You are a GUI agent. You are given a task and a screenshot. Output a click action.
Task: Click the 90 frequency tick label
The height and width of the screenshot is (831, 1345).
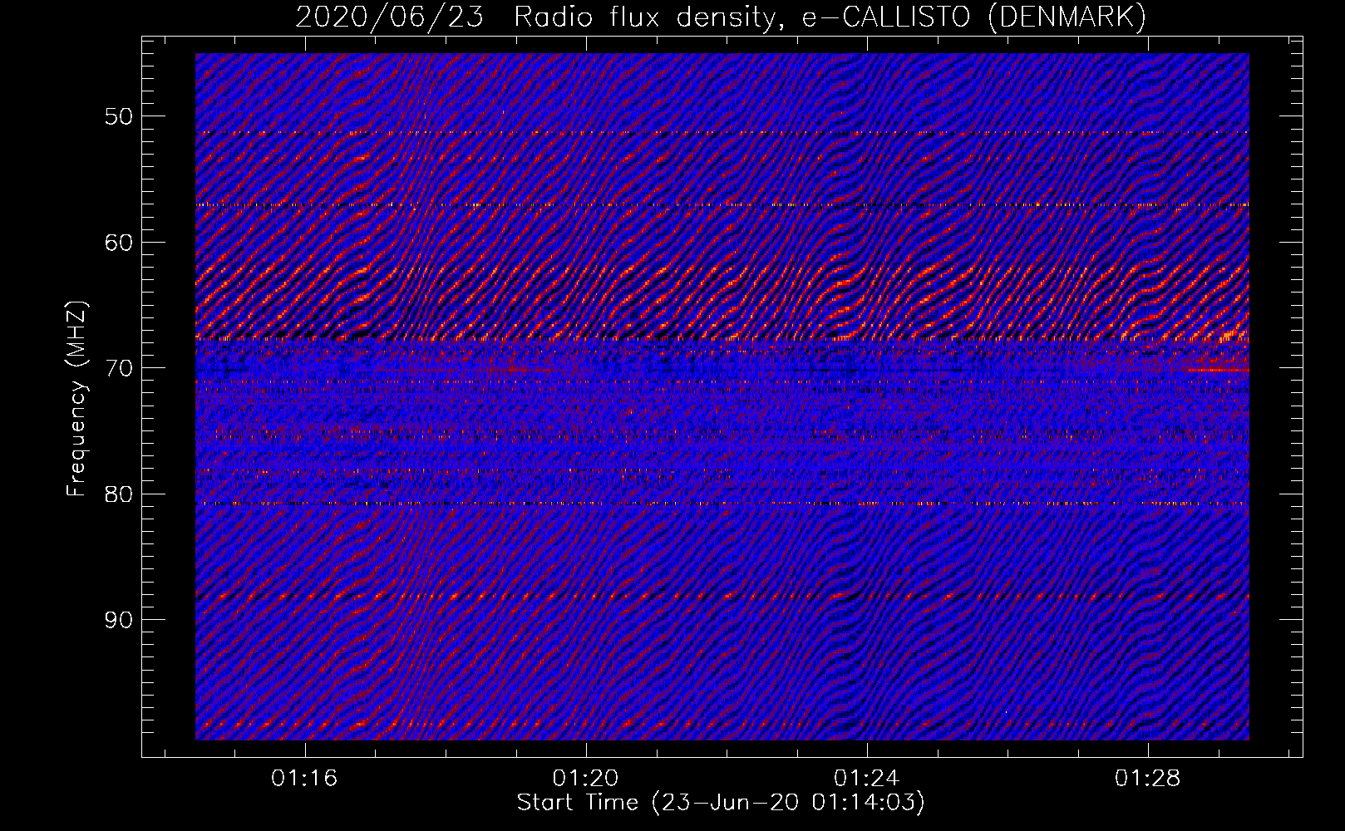(118, 621)
